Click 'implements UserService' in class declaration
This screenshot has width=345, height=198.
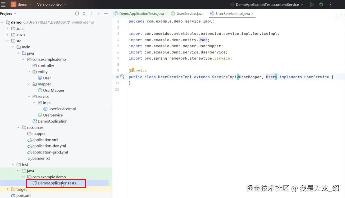point(304,77)
